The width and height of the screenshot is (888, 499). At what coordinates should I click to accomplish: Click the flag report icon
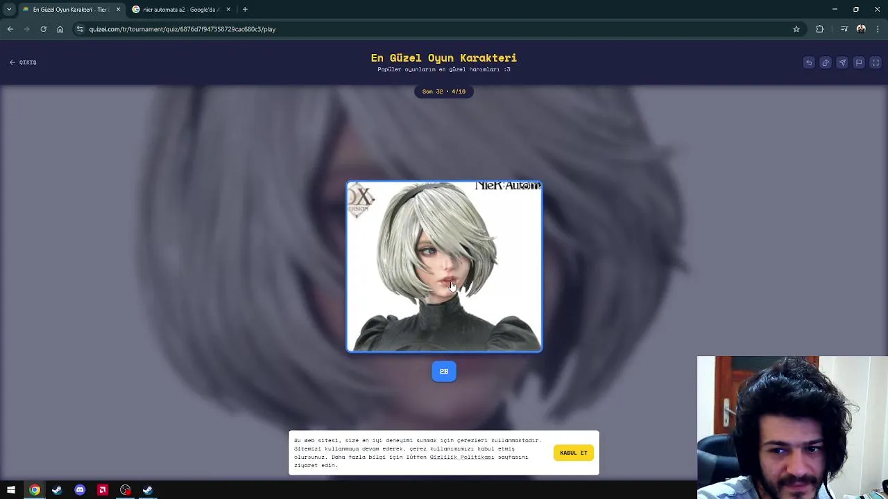click(x=859, y=62)
